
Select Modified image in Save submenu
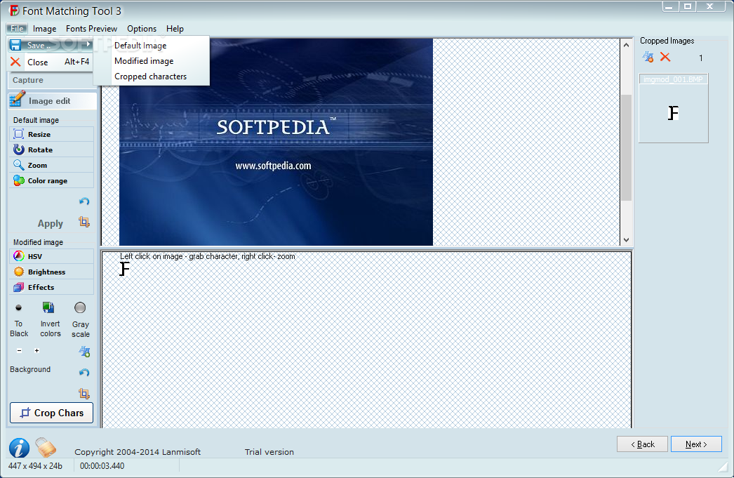click(144, 61)
